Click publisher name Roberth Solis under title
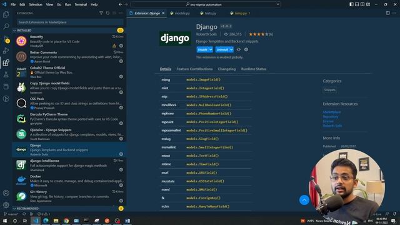This screenshot has height=225, width=400. (206, 34)
